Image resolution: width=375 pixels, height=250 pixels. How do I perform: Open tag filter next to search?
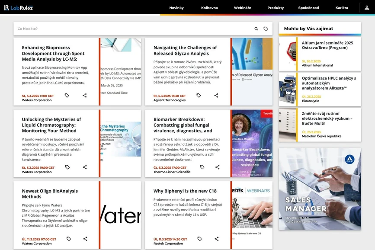(266, 29)
